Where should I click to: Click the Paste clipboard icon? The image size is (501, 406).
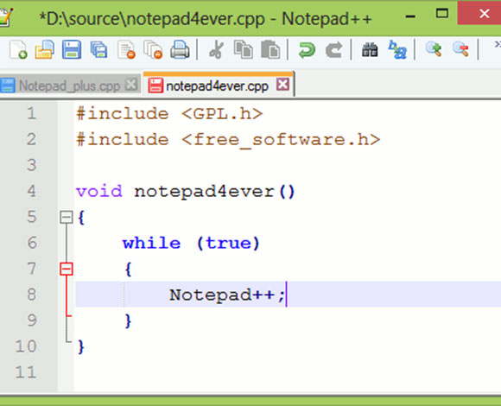point(270,50)
